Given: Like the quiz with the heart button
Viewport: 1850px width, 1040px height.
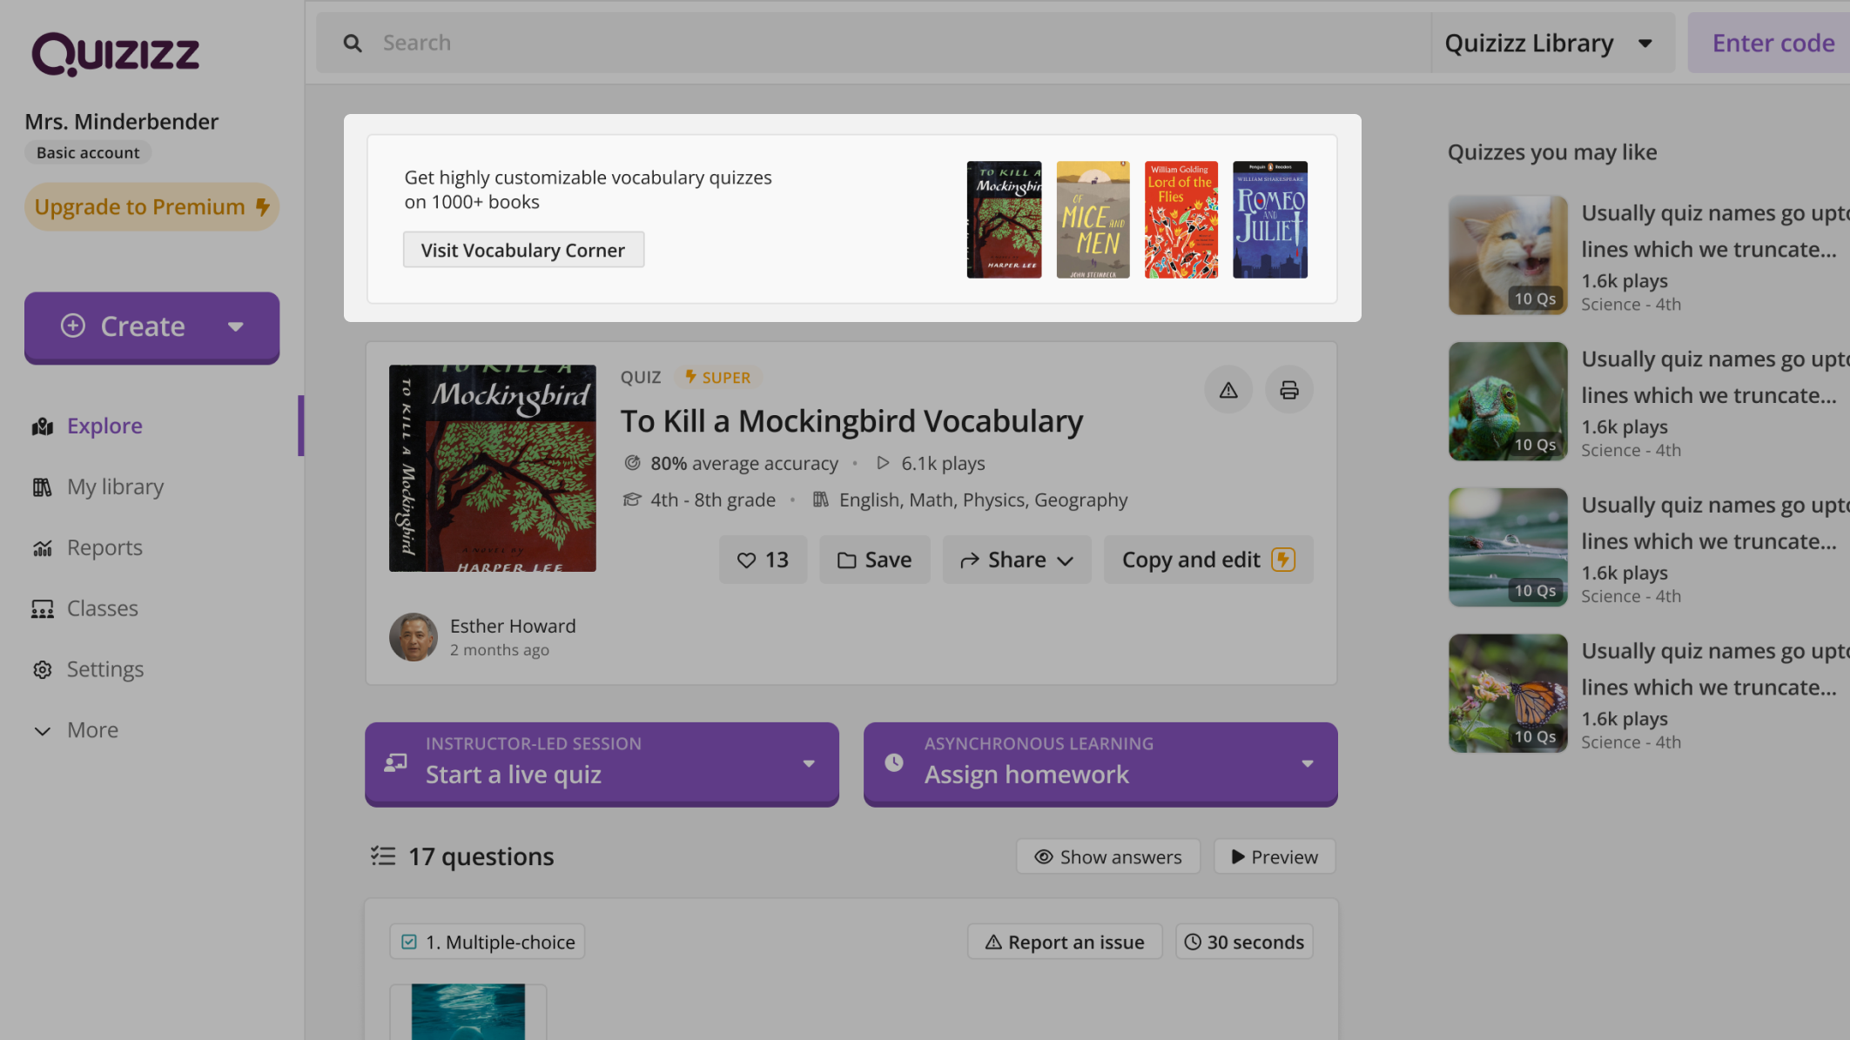Looking at the screenshot, I should pyautogui.click(x=763, y=560).
